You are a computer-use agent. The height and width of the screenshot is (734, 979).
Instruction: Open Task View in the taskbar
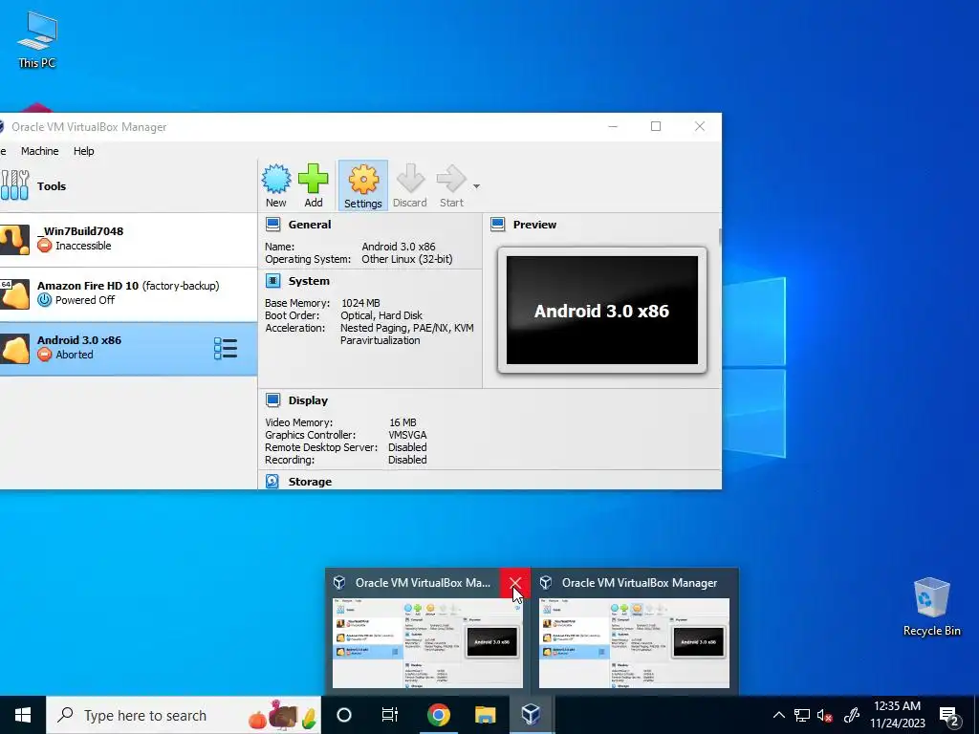pyautogui.click(x=390, y=715)
